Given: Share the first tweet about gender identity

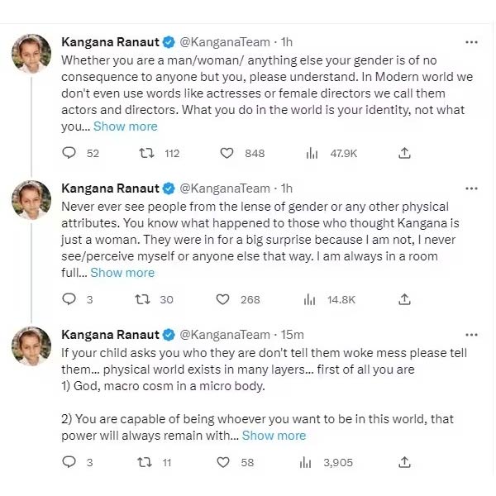Looking at the screenshot, I should click(x=404, y=153).
